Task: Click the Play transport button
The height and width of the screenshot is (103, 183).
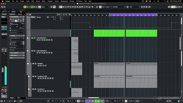Action: pos(97,101)
